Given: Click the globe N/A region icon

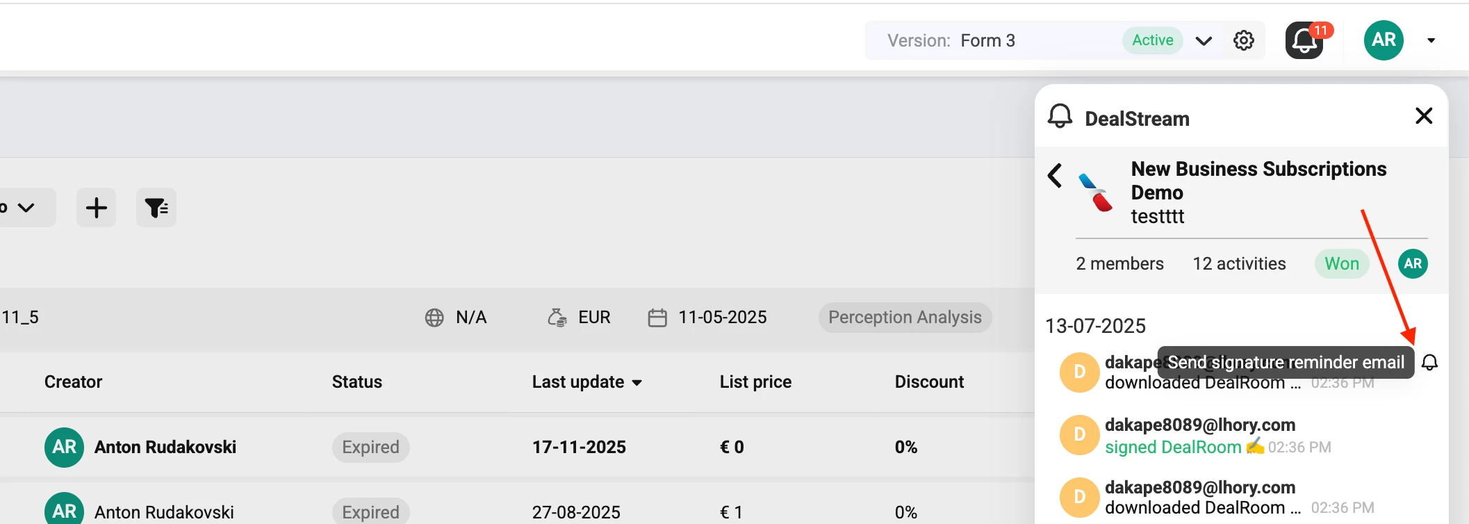Looking at the screenshot, I should (x=434, y=318).
